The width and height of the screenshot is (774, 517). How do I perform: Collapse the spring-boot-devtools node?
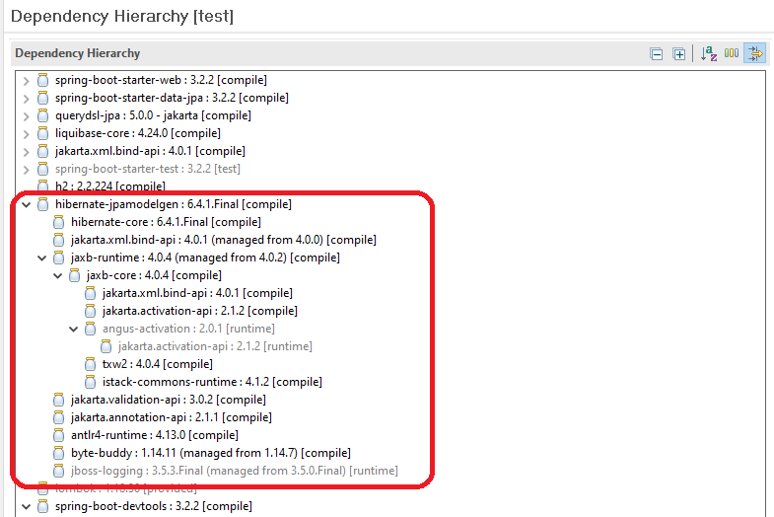[x=27, y=506]
